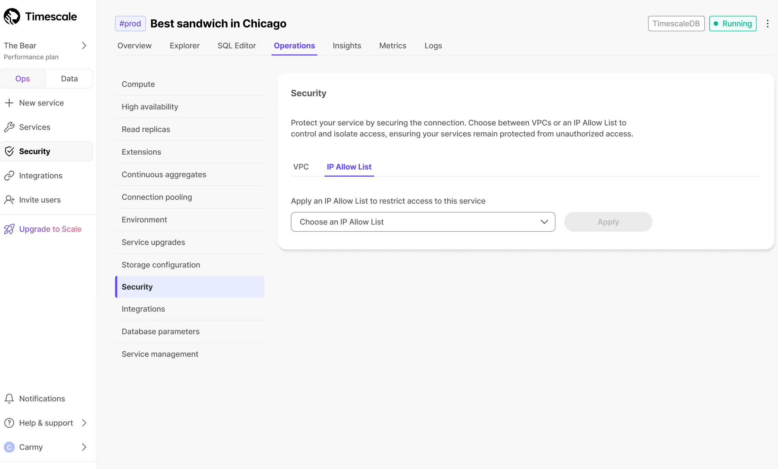Image resolution: width=778 pixels, height=469 pixels.
Task: Click the wrench icon beside Services
Action: click(9, 127)
